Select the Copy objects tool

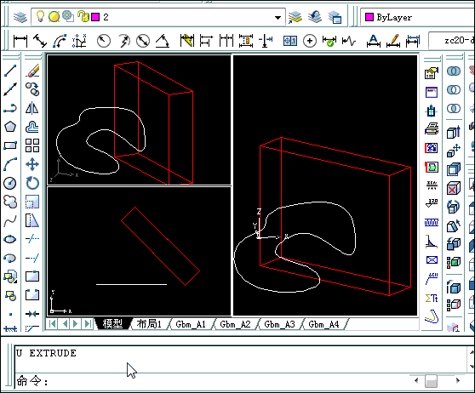pos(32,89)
